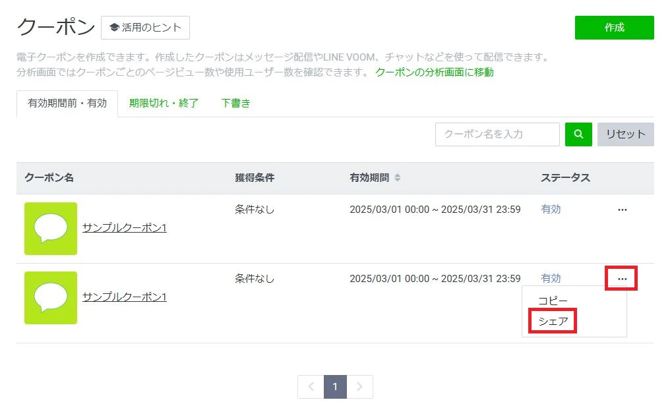Select the 有効期間前・有効 tab
The width and height of the screenshot is (672, 404).
click(67, 103)
